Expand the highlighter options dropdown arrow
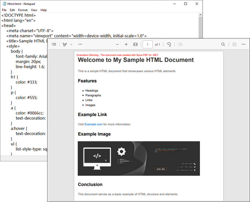 point(71,45)
